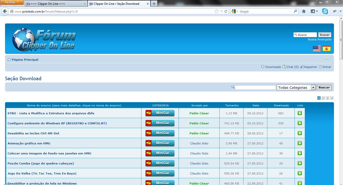The height and width of the screenshot is (185, 343).
Task: Open the Skype toolbar icon
Action: coord(325,11)
